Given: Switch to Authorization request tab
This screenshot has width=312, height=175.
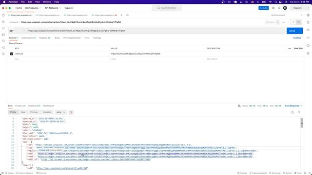Looking at the screenshot, I should coord(28,38).
